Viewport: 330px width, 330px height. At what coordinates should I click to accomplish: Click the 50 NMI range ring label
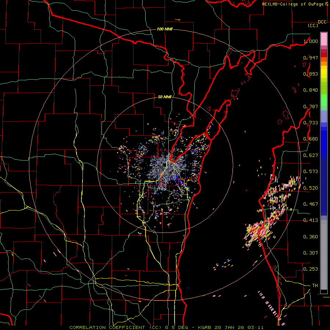pyautogui.click(x=165, y=97)
